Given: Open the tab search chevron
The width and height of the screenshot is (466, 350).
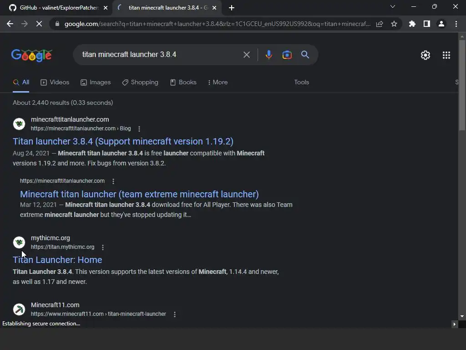Looking at the screenshot, I should pos(393,6).
